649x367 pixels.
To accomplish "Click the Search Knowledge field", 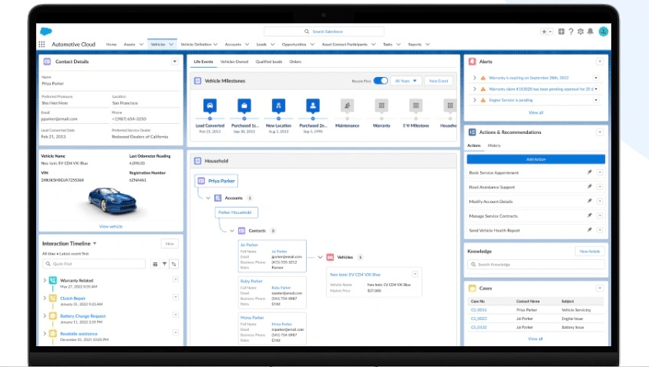I will (x=536, y=265).
